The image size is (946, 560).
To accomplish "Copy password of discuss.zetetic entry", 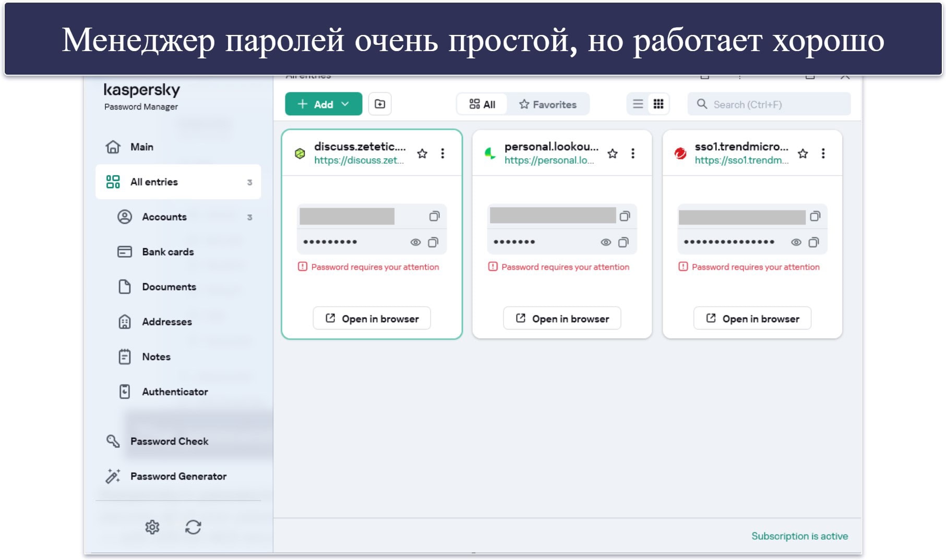I will pos(433,242).
